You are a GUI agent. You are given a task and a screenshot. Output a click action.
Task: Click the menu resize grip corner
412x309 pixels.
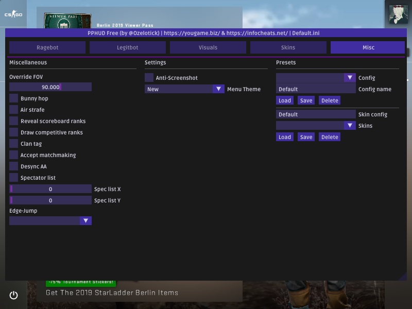coord(404,277)
